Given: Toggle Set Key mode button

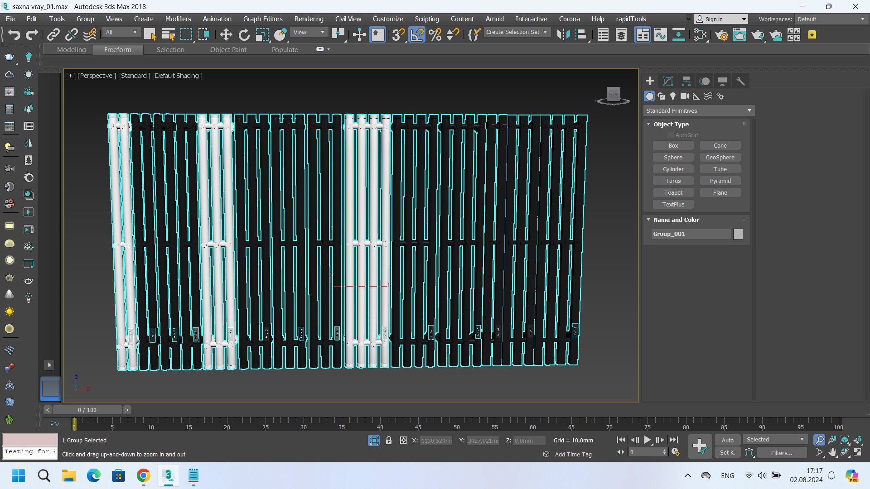Looking at the screenshot, I should pos(727,452).
